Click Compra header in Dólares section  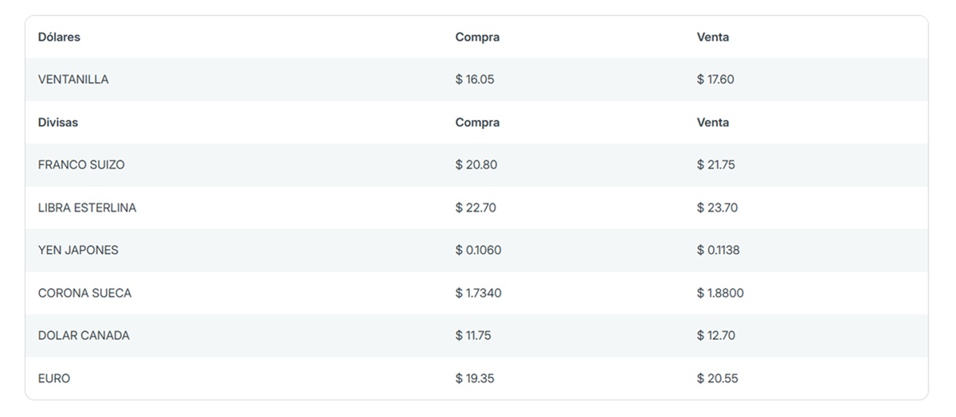[x=477, y=37]
